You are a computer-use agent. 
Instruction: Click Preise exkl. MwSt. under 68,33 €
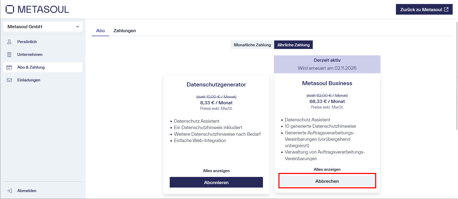pos(327,107)
